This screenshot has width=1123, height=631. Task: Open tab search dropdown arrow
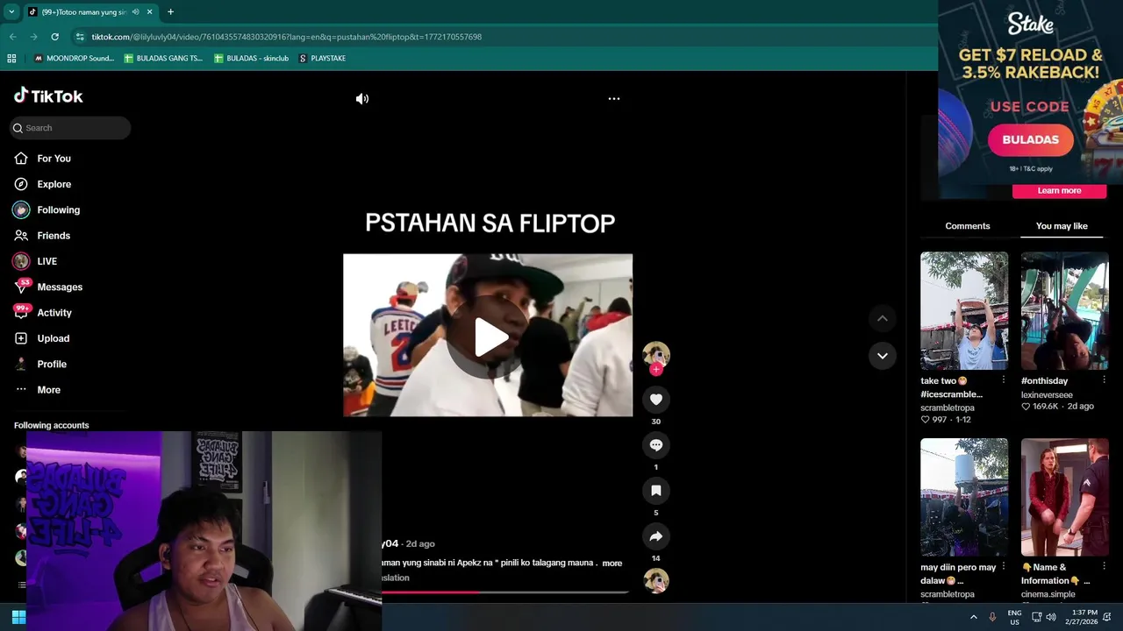pyautogui.click(x=11, y=12)
